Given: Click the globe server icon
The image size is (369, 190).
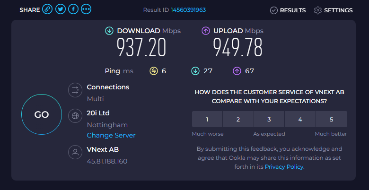Looking at the screenshot, I should point(74,116).
